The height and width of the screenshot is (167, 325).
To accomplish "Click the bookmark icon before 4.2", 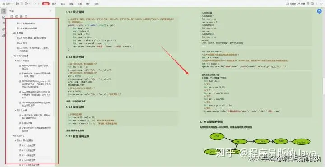I will pos(18,43).
